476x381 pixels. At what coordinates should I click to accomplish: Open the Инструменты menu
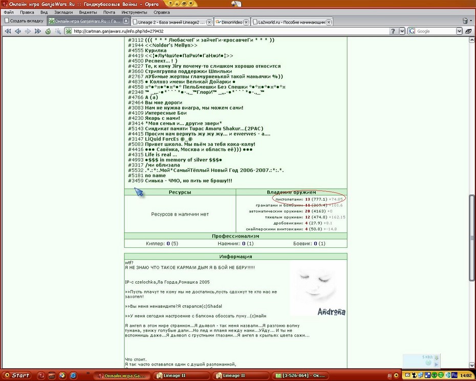[x=134, y=12]
